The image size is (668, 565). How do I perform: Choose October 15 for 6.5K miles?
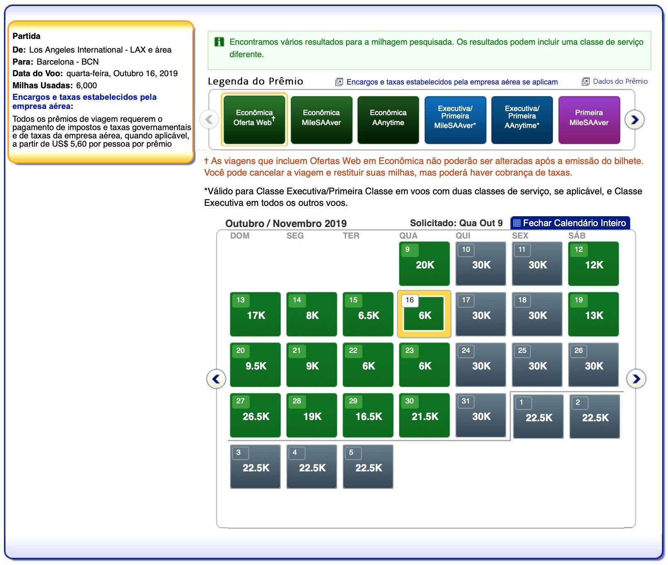[x=368, y=314]
